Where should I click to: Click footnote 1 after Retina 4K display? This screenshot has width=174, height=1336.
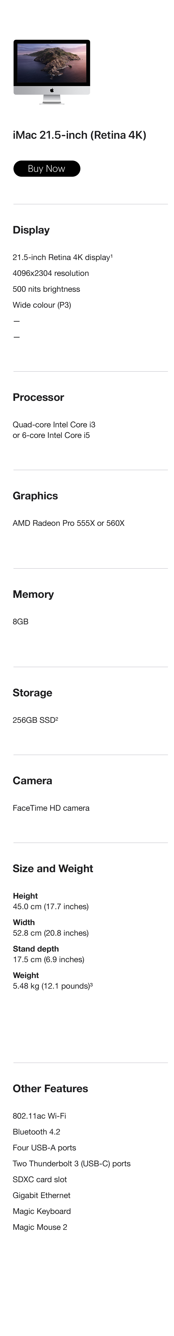click(112, 256)
